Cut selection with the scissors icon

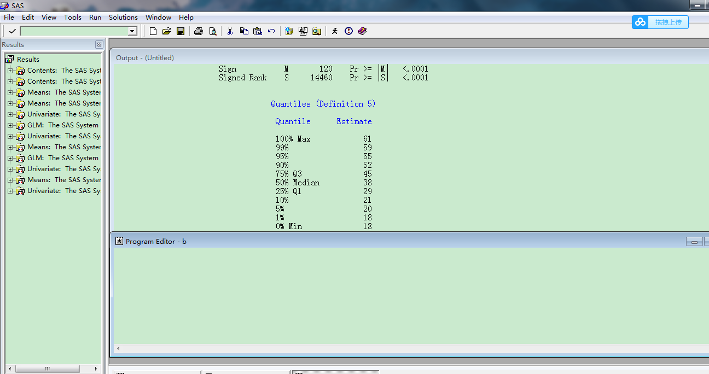coord(230,31)
